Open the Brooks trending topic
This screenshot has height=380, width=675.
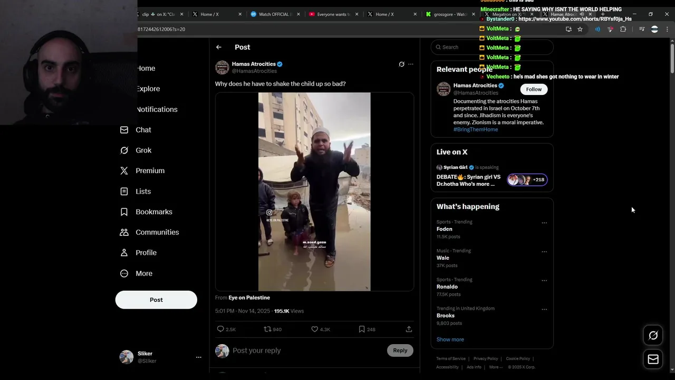point(446,316)
